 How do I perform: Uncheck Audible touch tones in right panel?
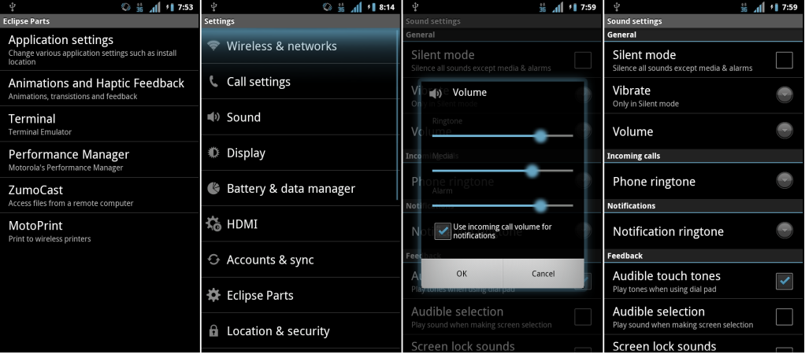pos(784,281)
